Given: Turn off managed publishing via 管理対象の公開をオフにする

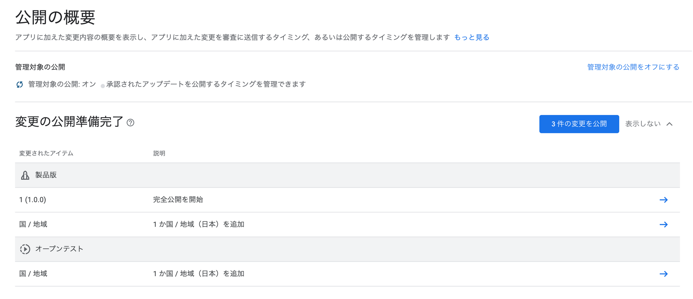Looking at the screenshot, I should (x=633, y=67).
